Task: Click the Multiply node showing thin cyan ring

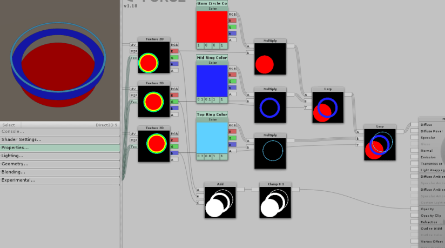Action: pos(270,151)
